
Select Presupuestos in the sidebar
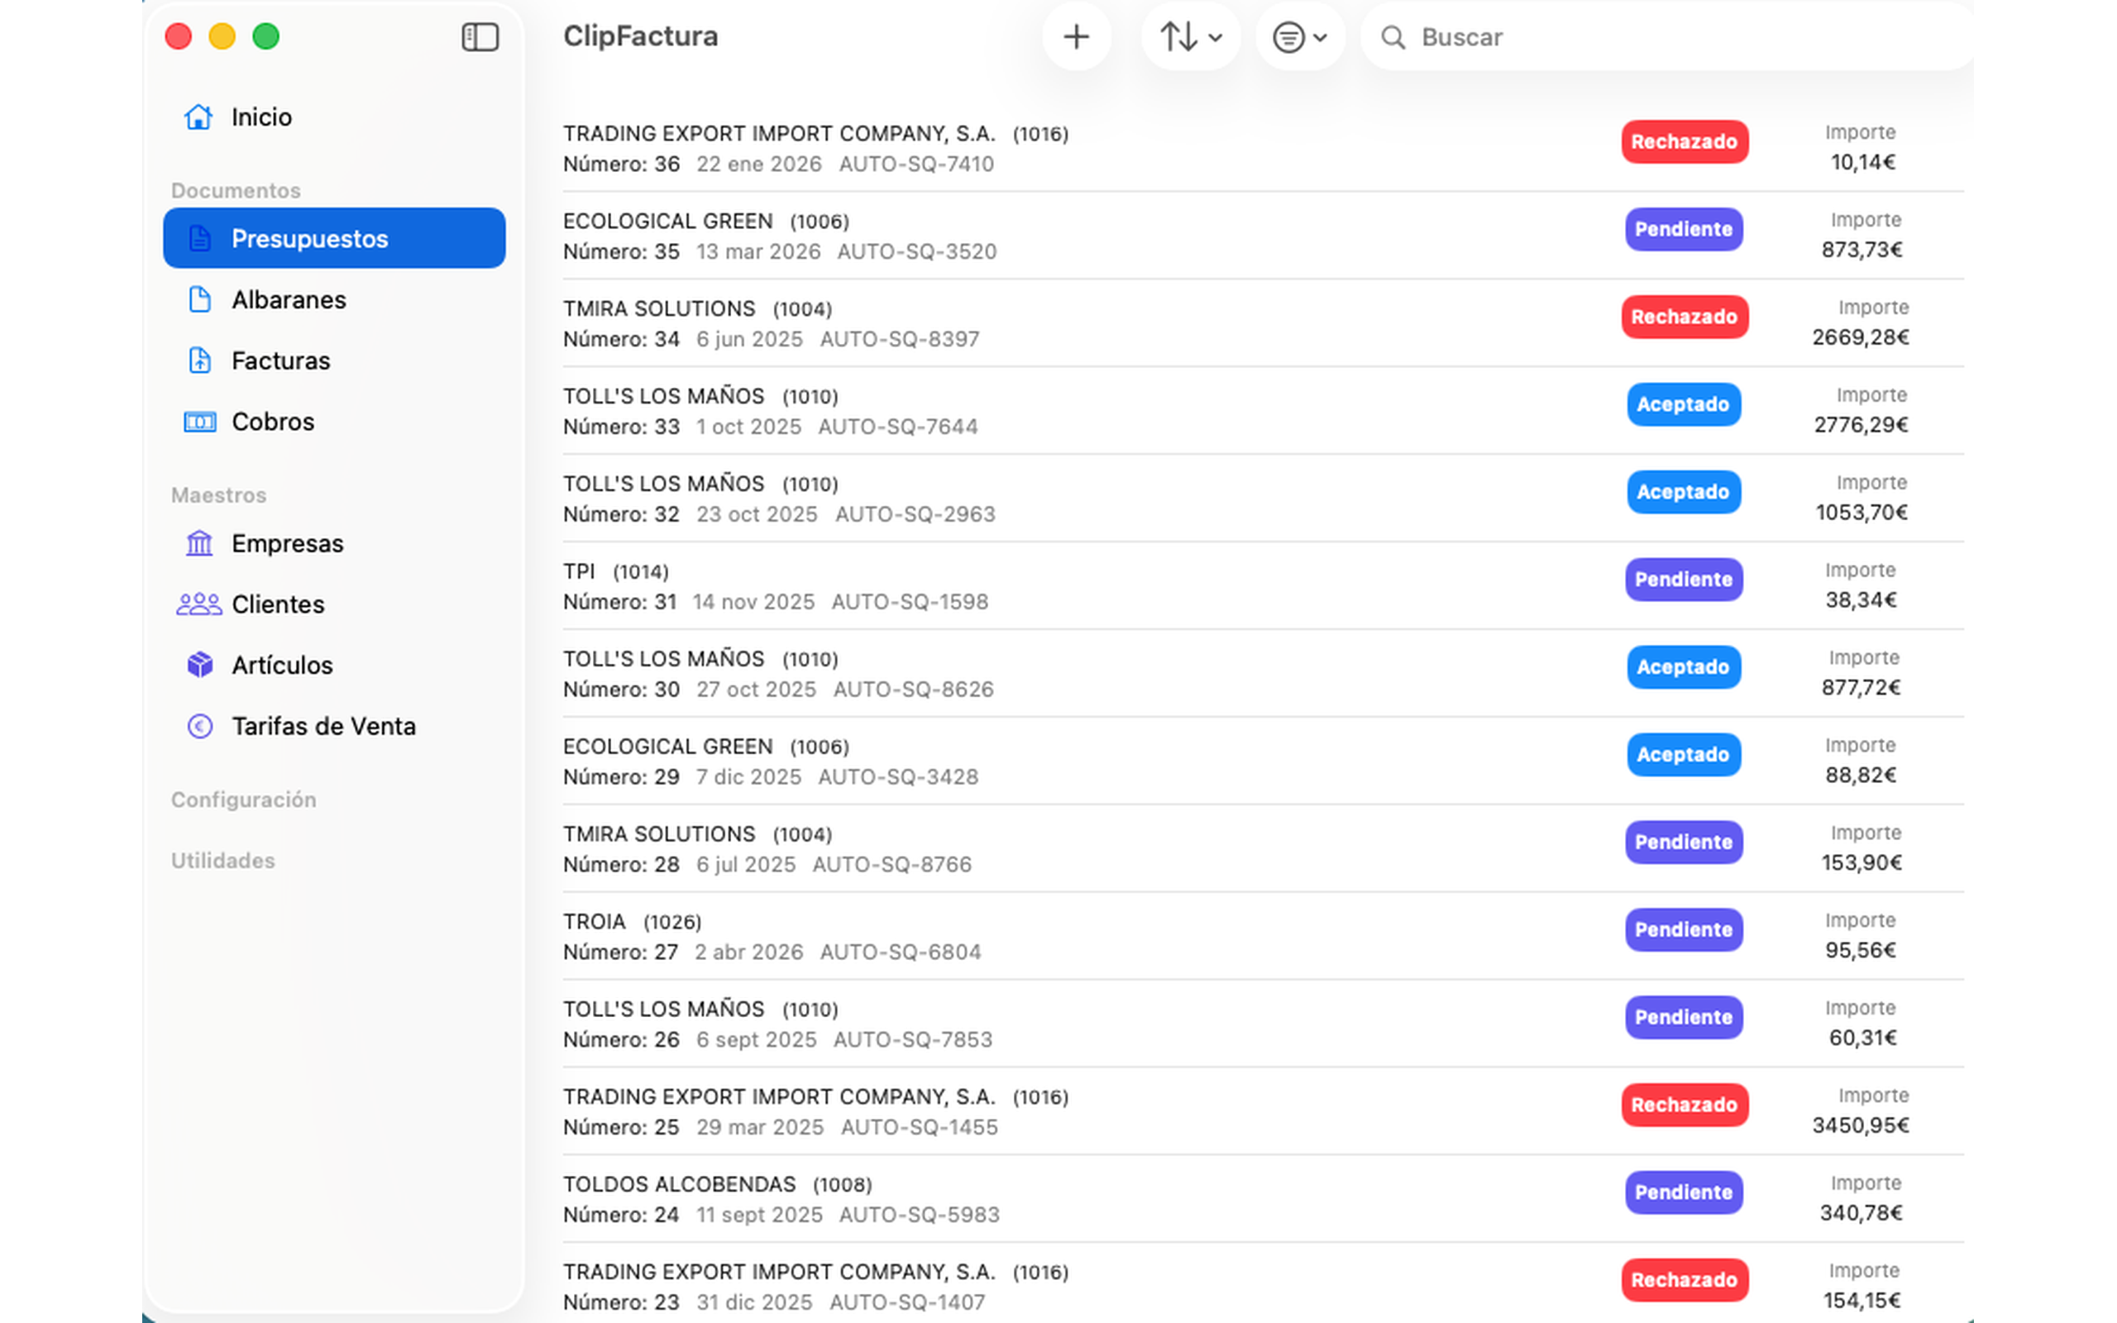point(334,238)
